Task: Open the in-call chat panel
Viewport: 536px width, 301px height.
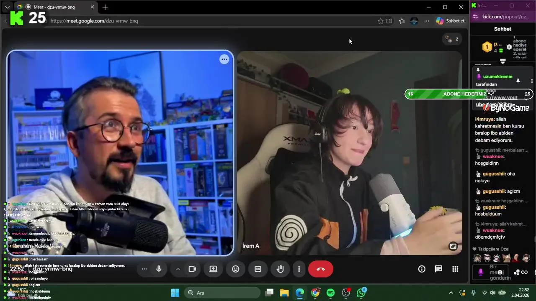Action: click(x=438, y=269)
